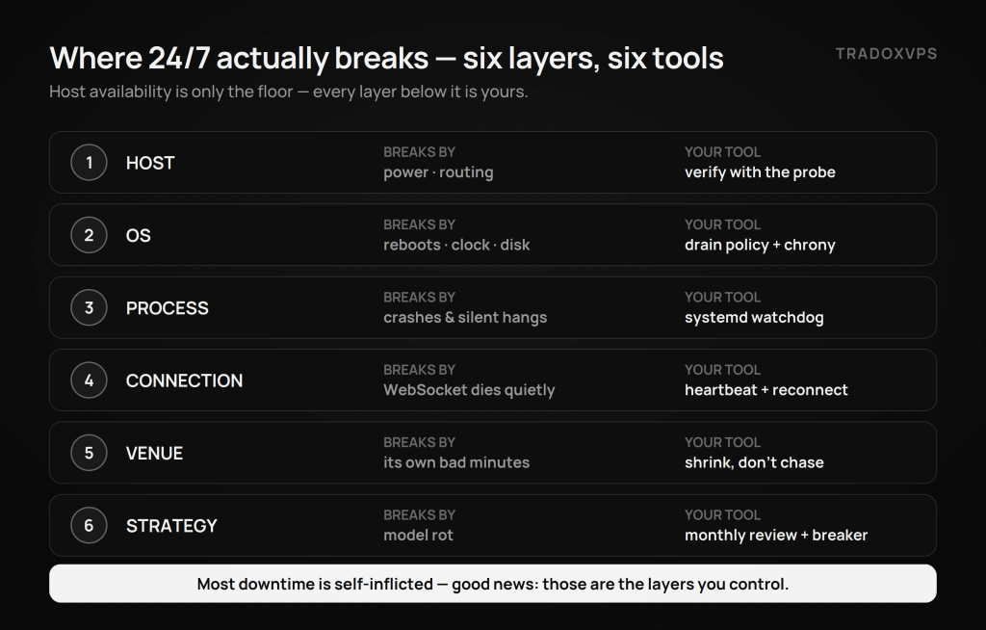Click the text 'its own bad minutes'

pyautogui.click(x=456, y=462)
